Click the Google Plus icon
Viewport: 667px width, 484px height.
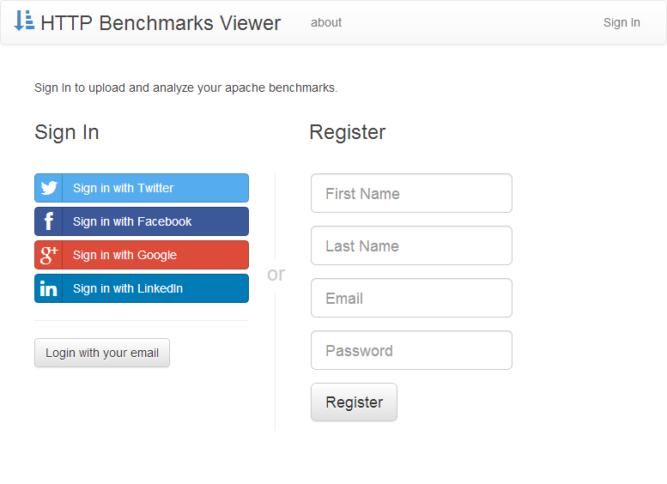[49, 255]
